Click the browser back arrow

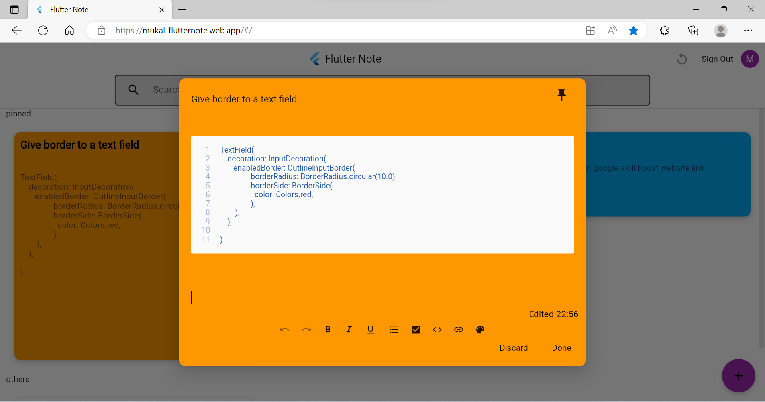click(17, 30)
